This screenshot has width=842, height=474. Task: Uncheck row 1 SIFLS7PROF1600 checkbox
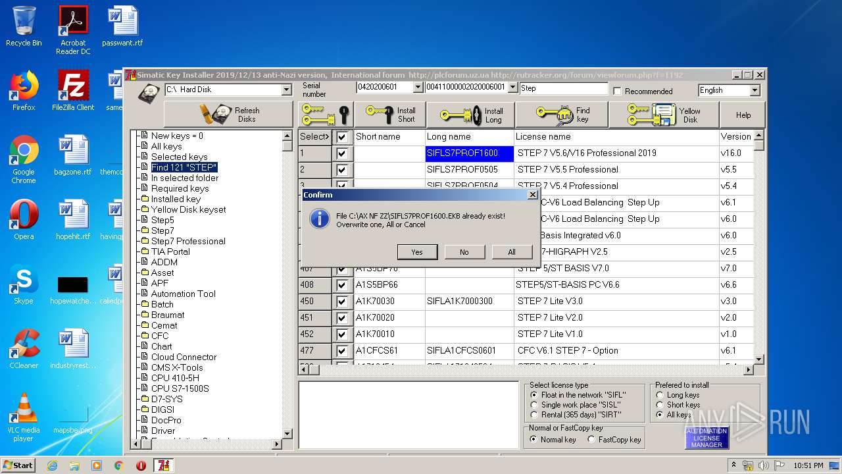coord(341,153)
